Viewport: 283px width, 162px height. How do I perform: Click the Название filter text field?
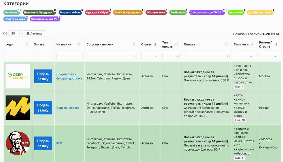pyautogui.click(x=69, y=56)
